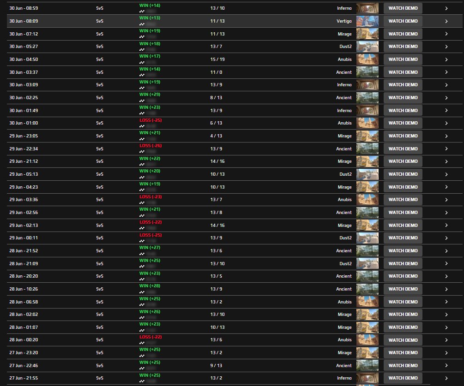Viewport: 464px width, 386px height.
Task: Click the trend icon in the 30 Jun 08:09 row
Action: tap(142, 24)
